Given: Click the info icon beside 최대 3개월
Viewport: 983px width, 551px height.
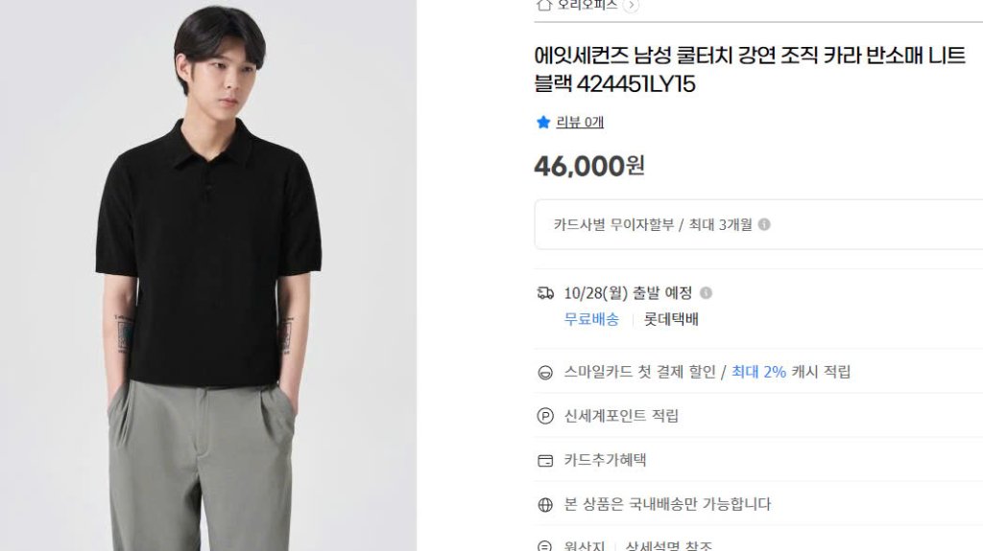Looking at the screenshot, I should [x=764, y=224].
